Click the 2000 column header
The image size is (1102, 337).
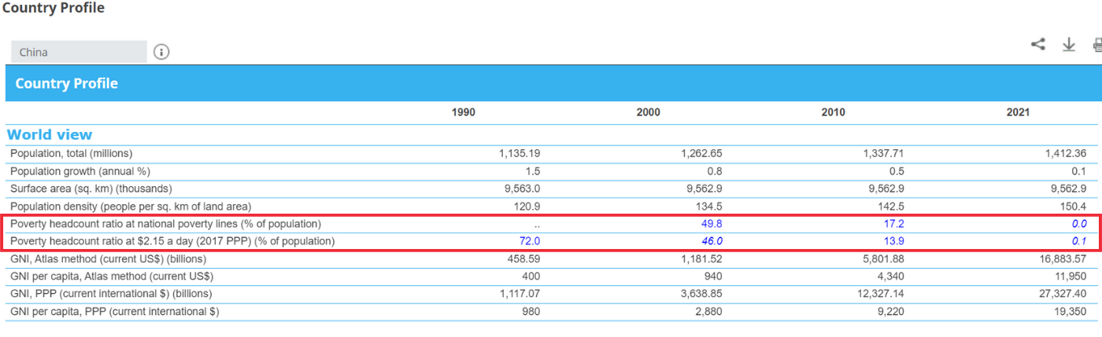click(648, 112)
